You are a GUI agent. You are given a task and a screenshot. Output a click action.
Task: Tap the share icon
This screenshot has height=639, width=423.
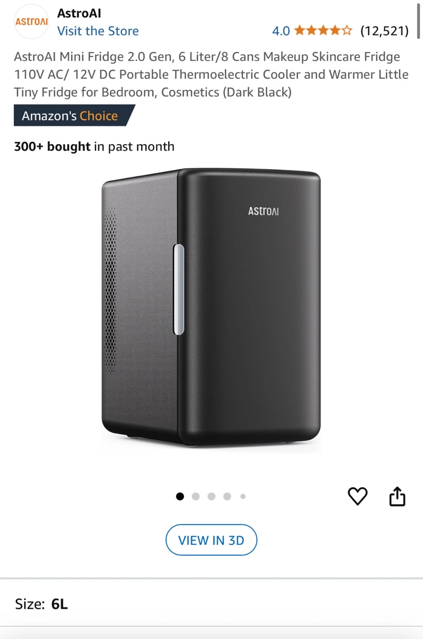pos(397,496)
